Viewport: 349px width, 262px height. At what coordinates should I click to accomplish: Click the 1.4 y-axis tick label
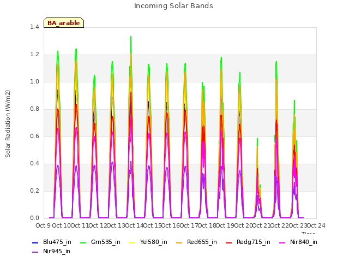(x=34, y=27)
